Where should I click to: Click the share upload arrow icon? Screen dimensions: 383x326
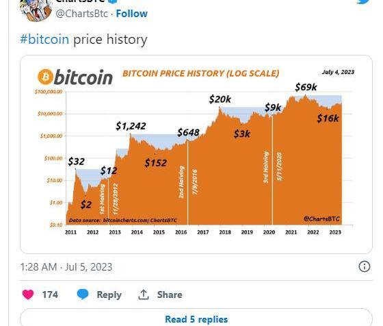click(x=144, y=294)
